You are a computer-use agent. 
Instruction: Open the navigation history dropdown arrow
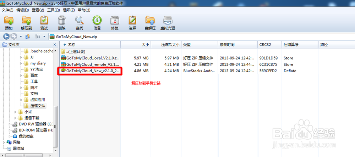click(x=21, y=37)
